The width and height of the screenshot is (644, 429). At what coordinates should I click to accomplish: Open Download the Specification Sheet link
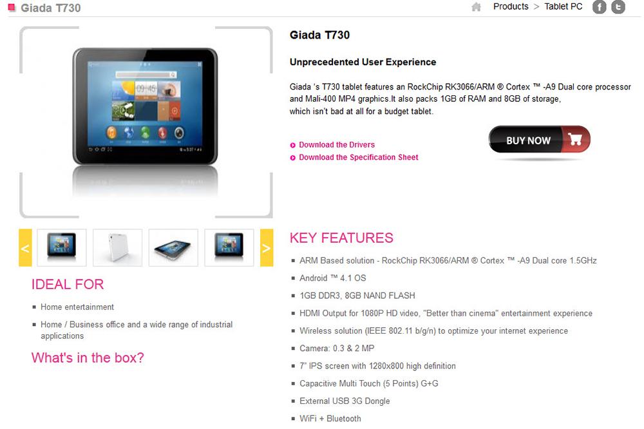pos(359,157)
